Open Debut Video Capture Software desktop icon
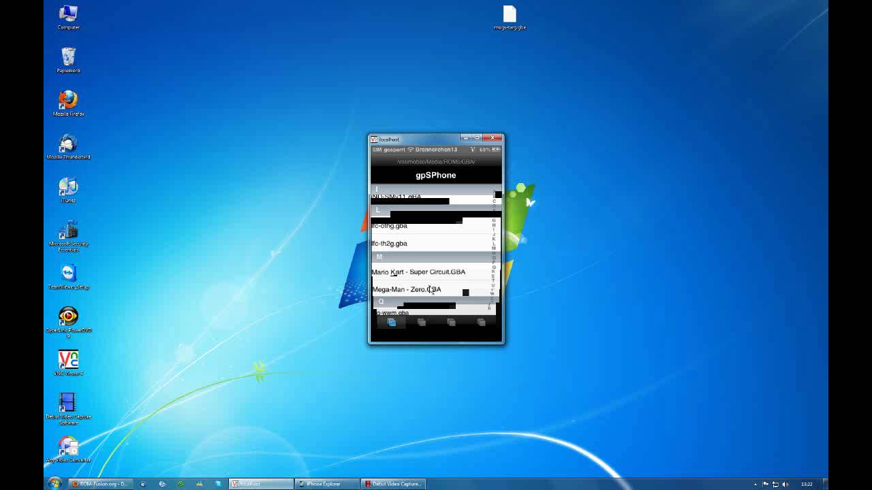Image resolution: width=872 pixels, height=490 pixels. point(68,408)
